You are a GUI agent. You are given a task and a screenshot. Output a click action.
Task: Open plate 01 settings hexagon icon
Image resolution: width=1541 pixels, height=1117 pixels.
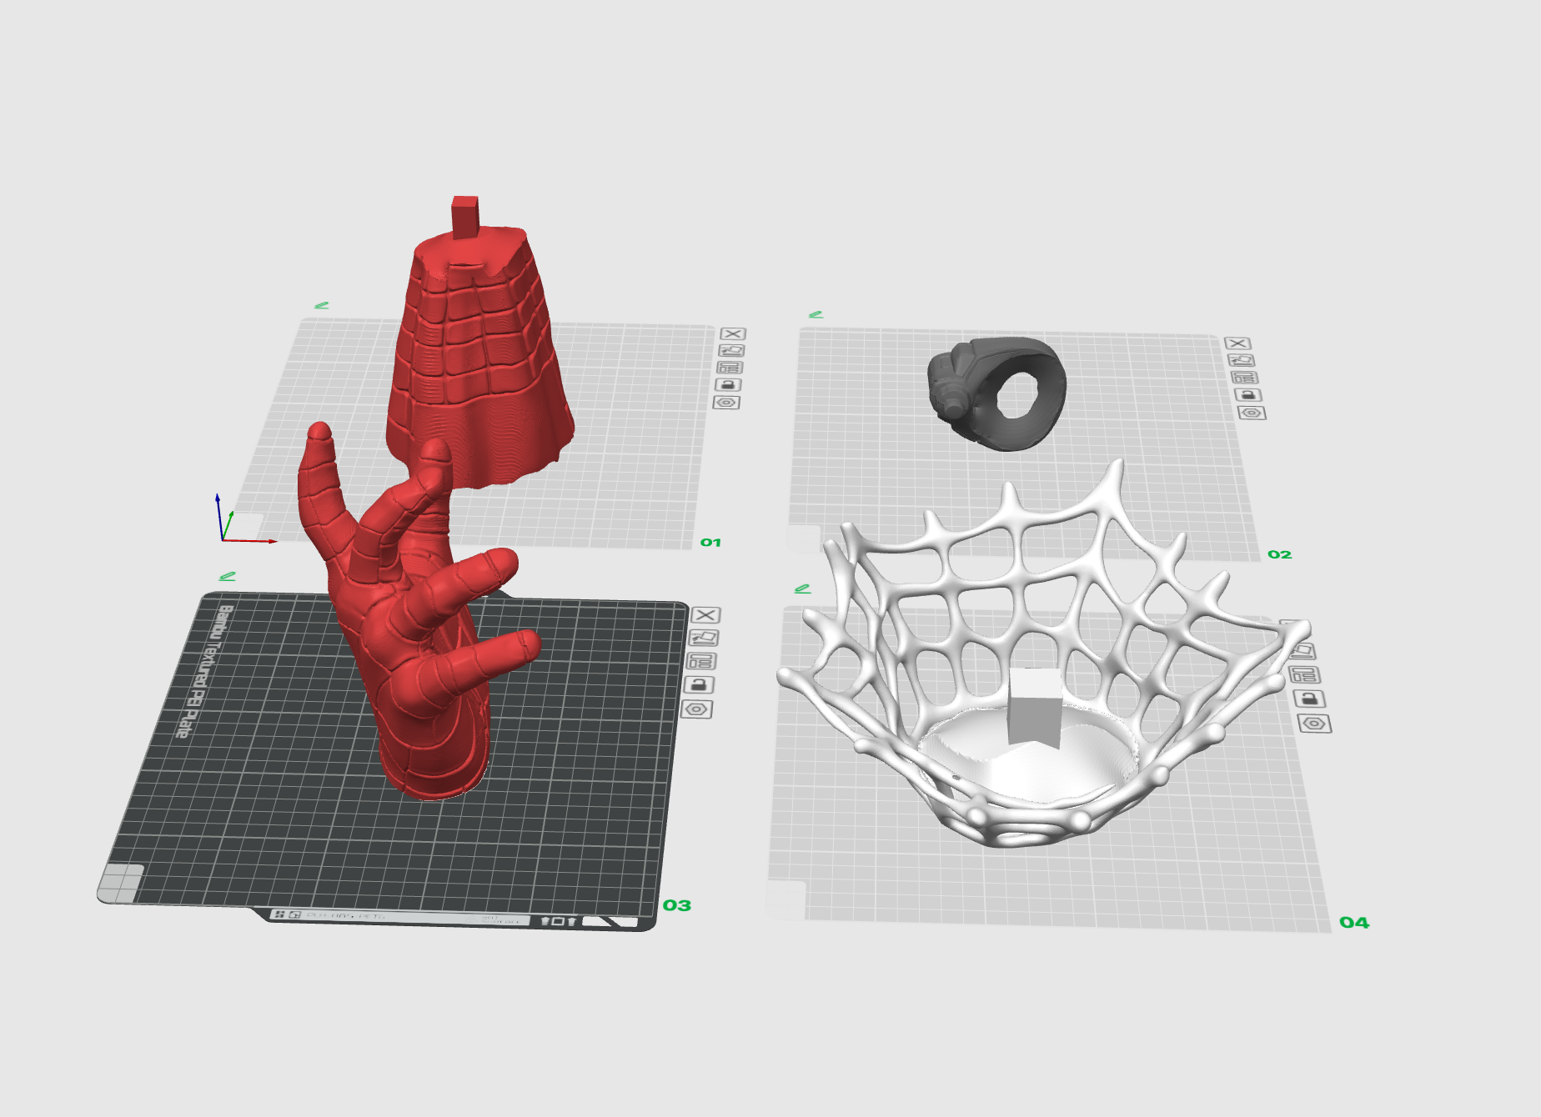[x=726, y=403]
